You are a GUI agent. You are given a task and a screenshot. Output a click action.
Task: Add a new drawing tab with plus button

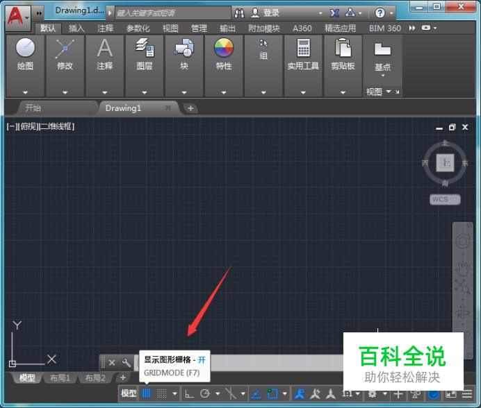190,108
